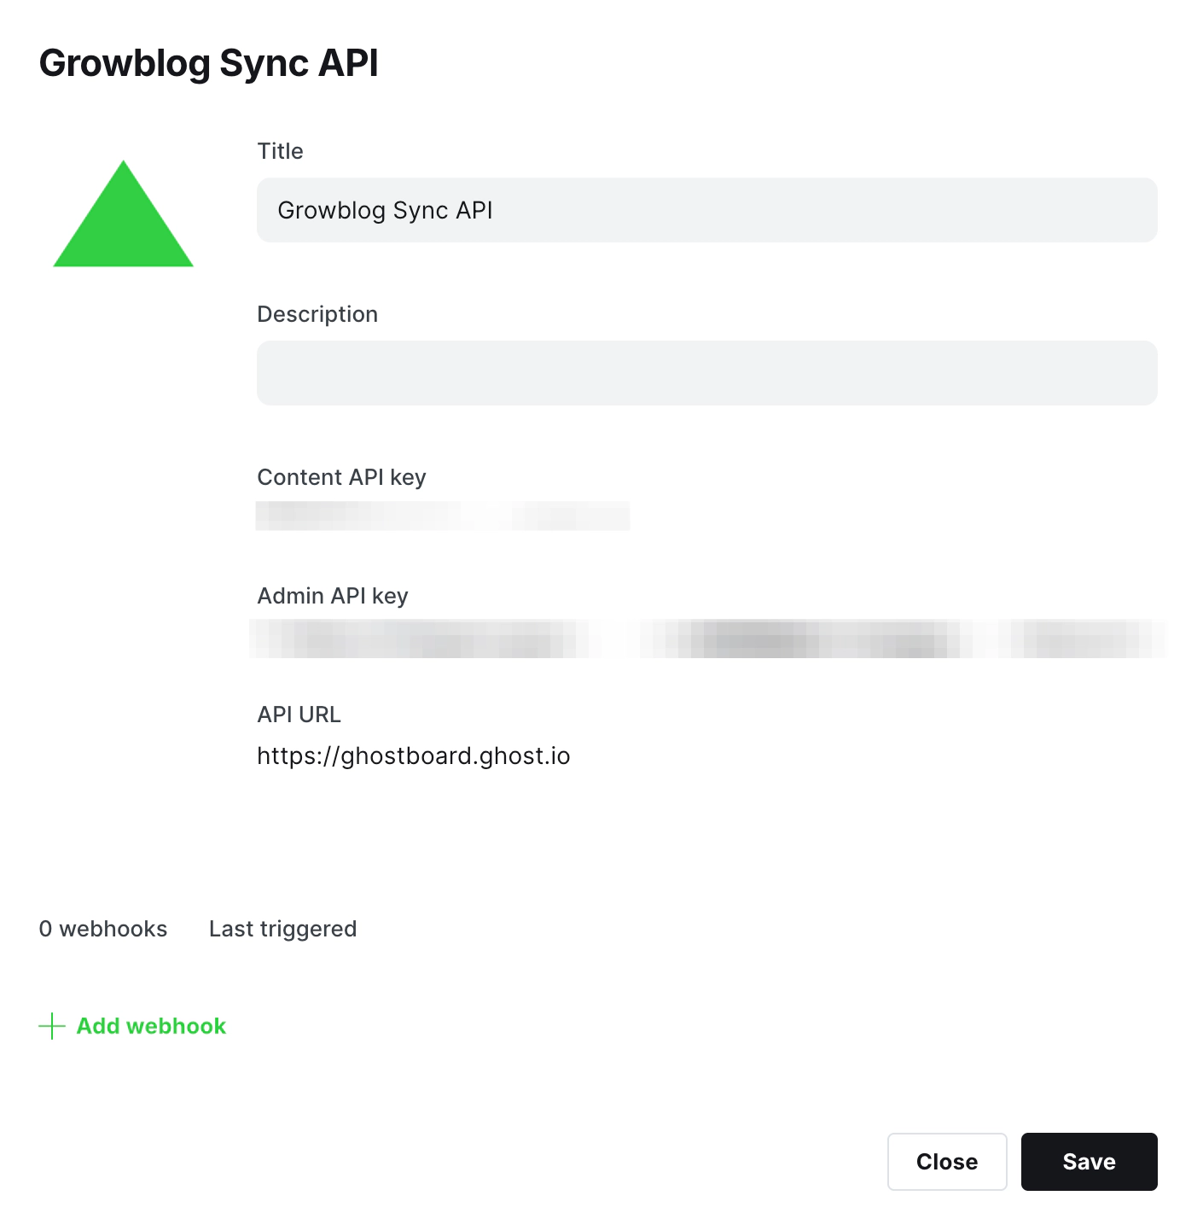1203x1219 pixels.
Task: Click the blurred Admin API key value
Action: pyautogui.click(x=707, y=639)
